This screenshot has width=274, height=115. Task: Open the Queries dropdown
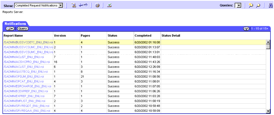pos(239,6)
